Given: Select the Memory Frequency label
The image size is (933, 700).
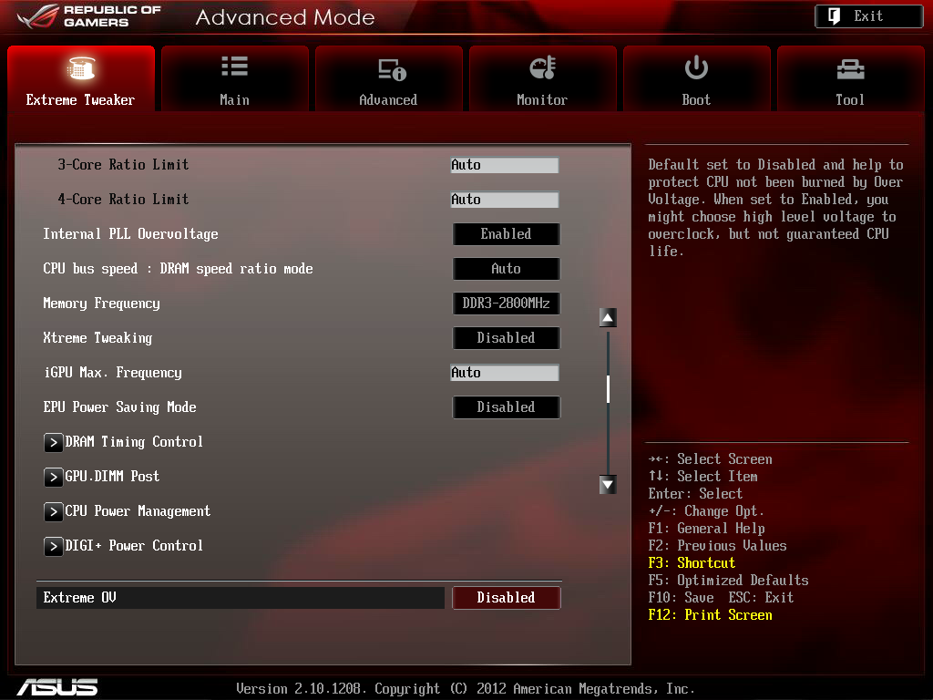Looking at the screenshot, I should 101,304.
